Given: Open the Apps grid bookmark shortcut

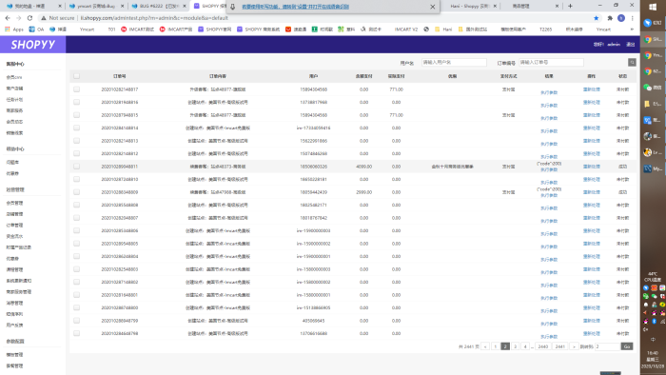Looking at the screenshot, I should [14, 30].
